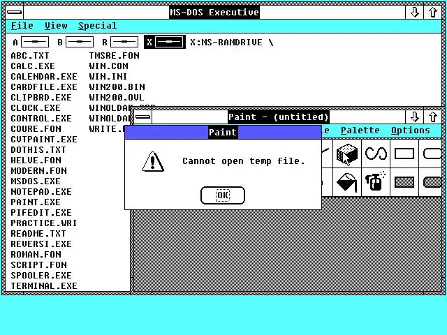Screen dimensions: 447x335
Task: Select drive B icon in MS-DOS Executive
Action: pos(75,42)
